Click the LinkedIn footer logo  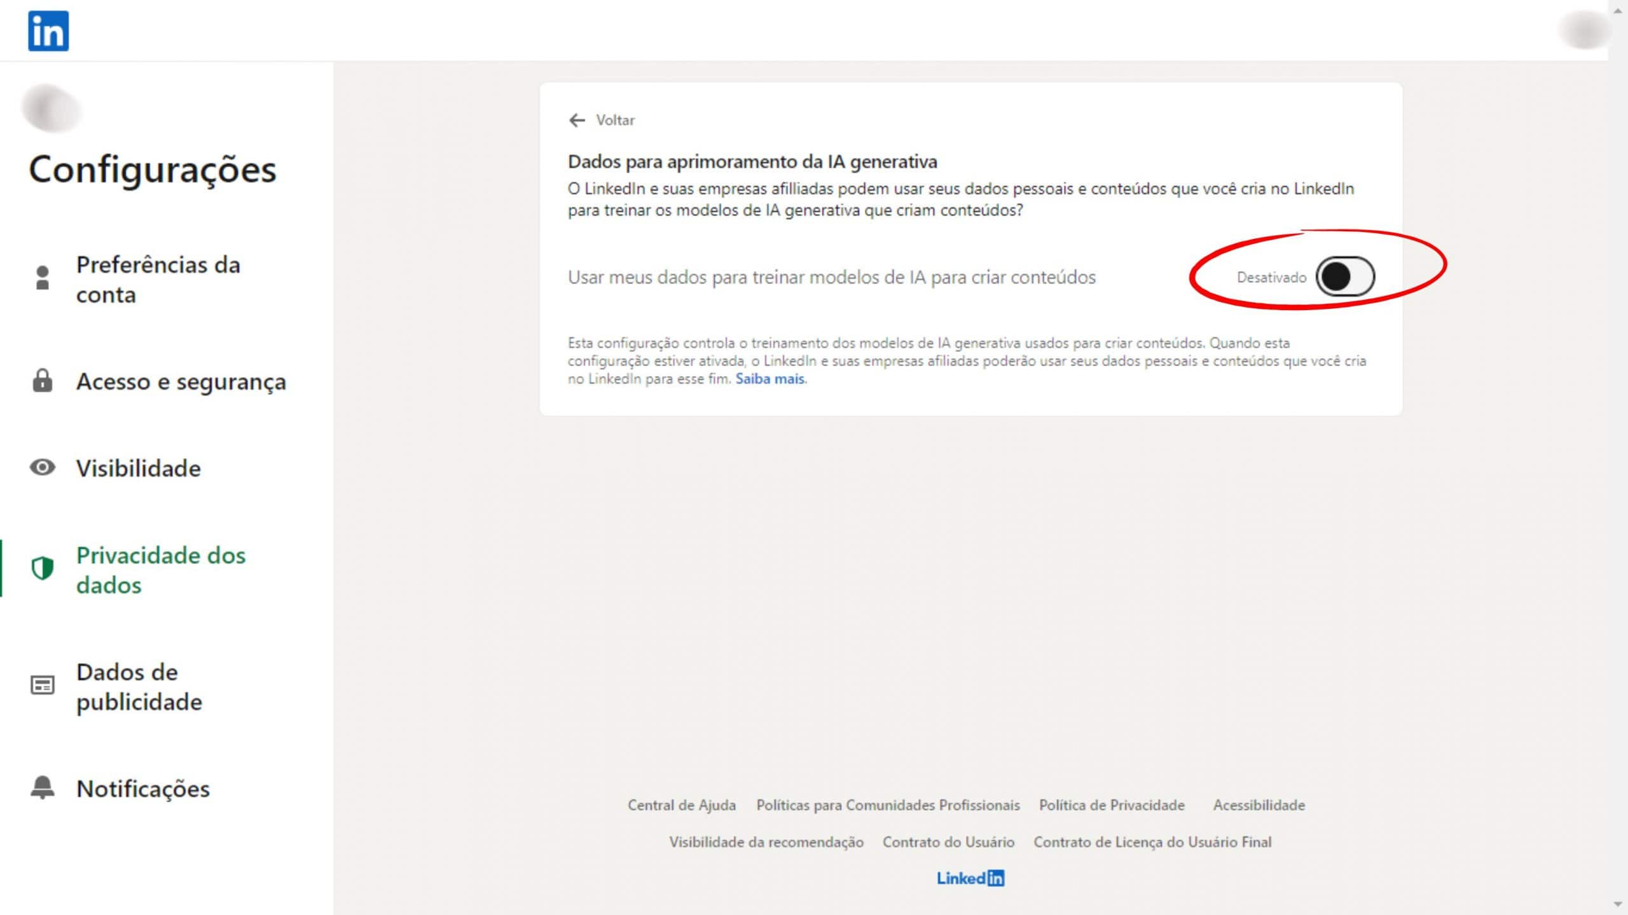970,878
